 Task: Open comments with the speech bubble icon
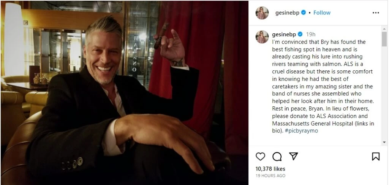tap(277, 156)
